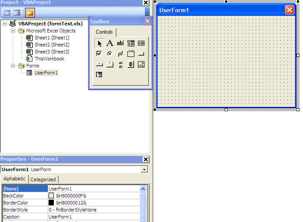Click properties list scroll up arrow
303x222 pixels.
[x=143, y=189]
